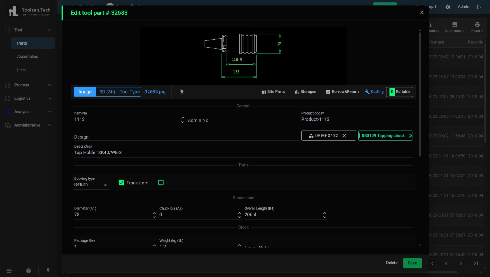Click the Description text field
490x277 pixels.
[x=243, y=153]
